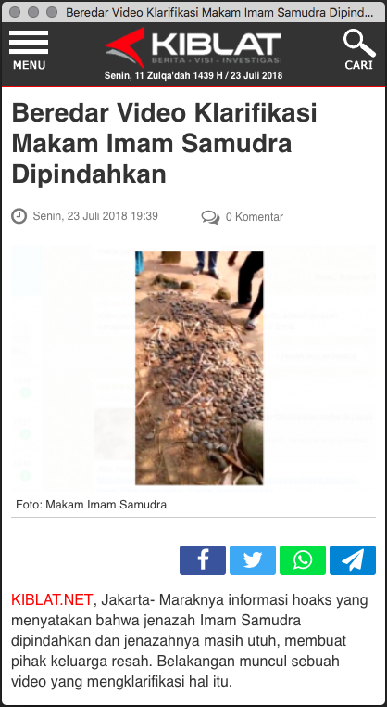Click the CARI label
Image resolution: width=387 pixels, height=707 pixels.
coord(359,65)
